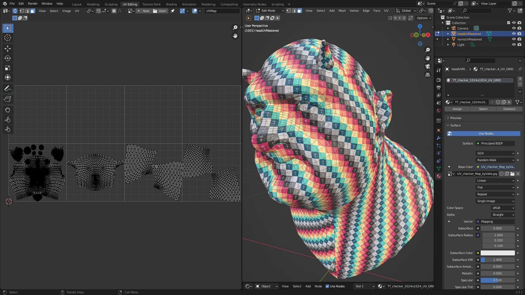Screen dimensions: 525x295
Task: Click the Open image button
Action: pos(160,11)
